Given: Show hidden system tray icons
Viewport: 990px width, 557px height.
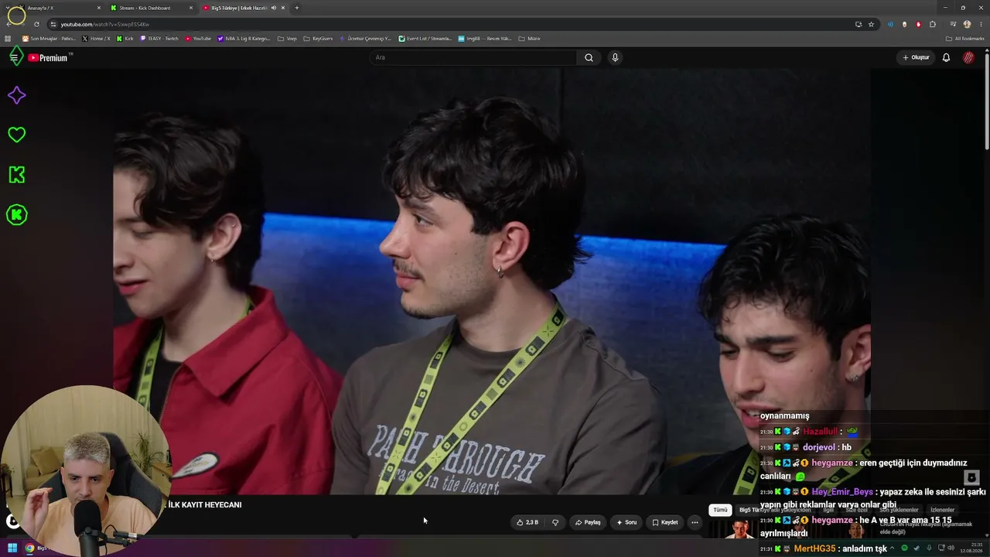Looking at the screenshot, I should 892,548.
